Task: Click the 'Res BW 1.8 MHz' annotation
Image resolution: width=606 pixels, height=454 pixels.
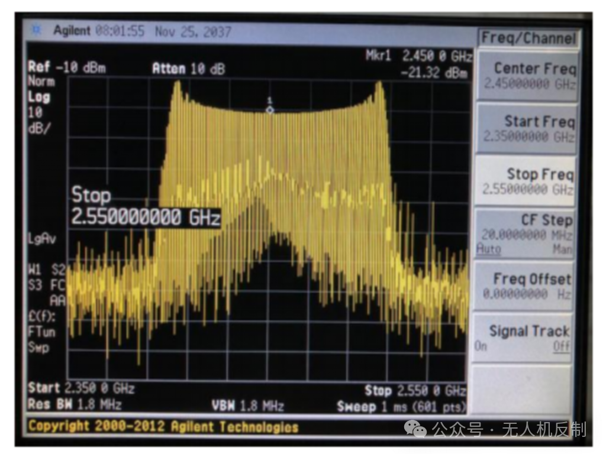Action: pyautogui.click(x=75, y=404)
